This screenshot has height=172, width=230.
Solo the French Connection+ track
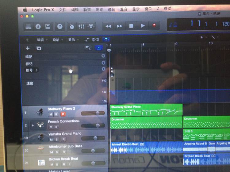pos(56,127)
